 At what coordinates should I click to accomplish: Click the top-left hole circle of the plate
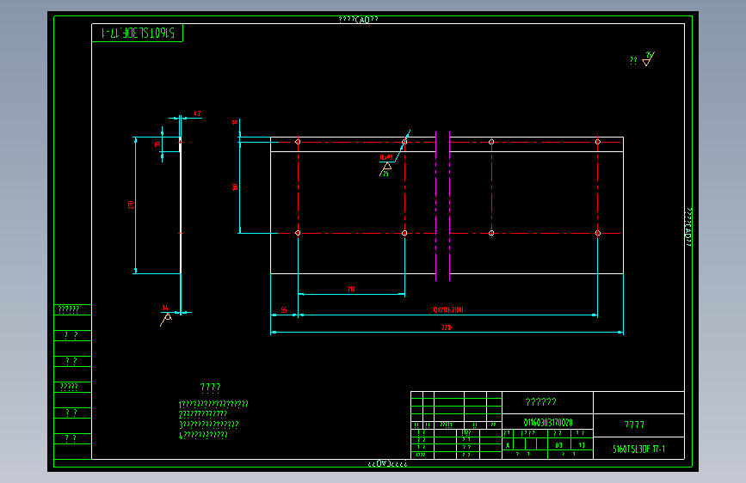point(298,142)
